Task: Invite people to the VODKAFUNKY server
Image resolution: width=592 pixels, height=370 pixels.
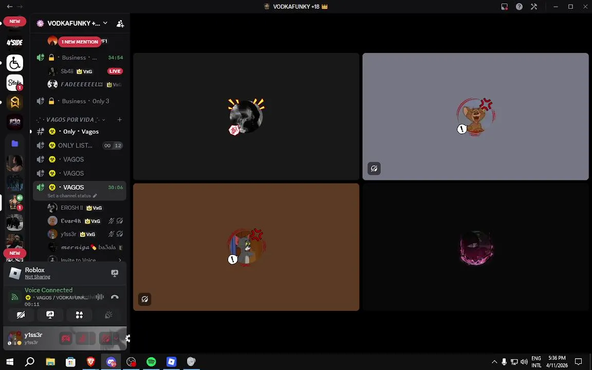Action: [120, 24]
